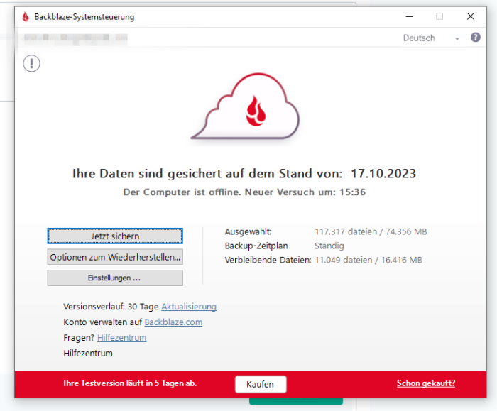This screenshot has height=411, width=497.
Task: Start backup with Jetzt sichern
Action: (115, 236)
